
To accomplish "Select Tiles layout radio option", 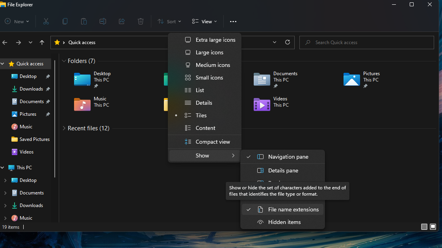I will (x=204, y=115).
